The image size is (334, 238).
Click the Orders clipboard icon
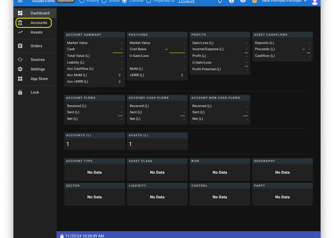(20, 46)
